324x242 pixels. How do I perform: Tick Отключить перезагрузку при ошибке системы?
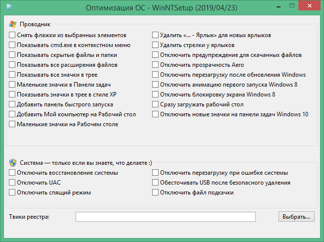[155, 173]
